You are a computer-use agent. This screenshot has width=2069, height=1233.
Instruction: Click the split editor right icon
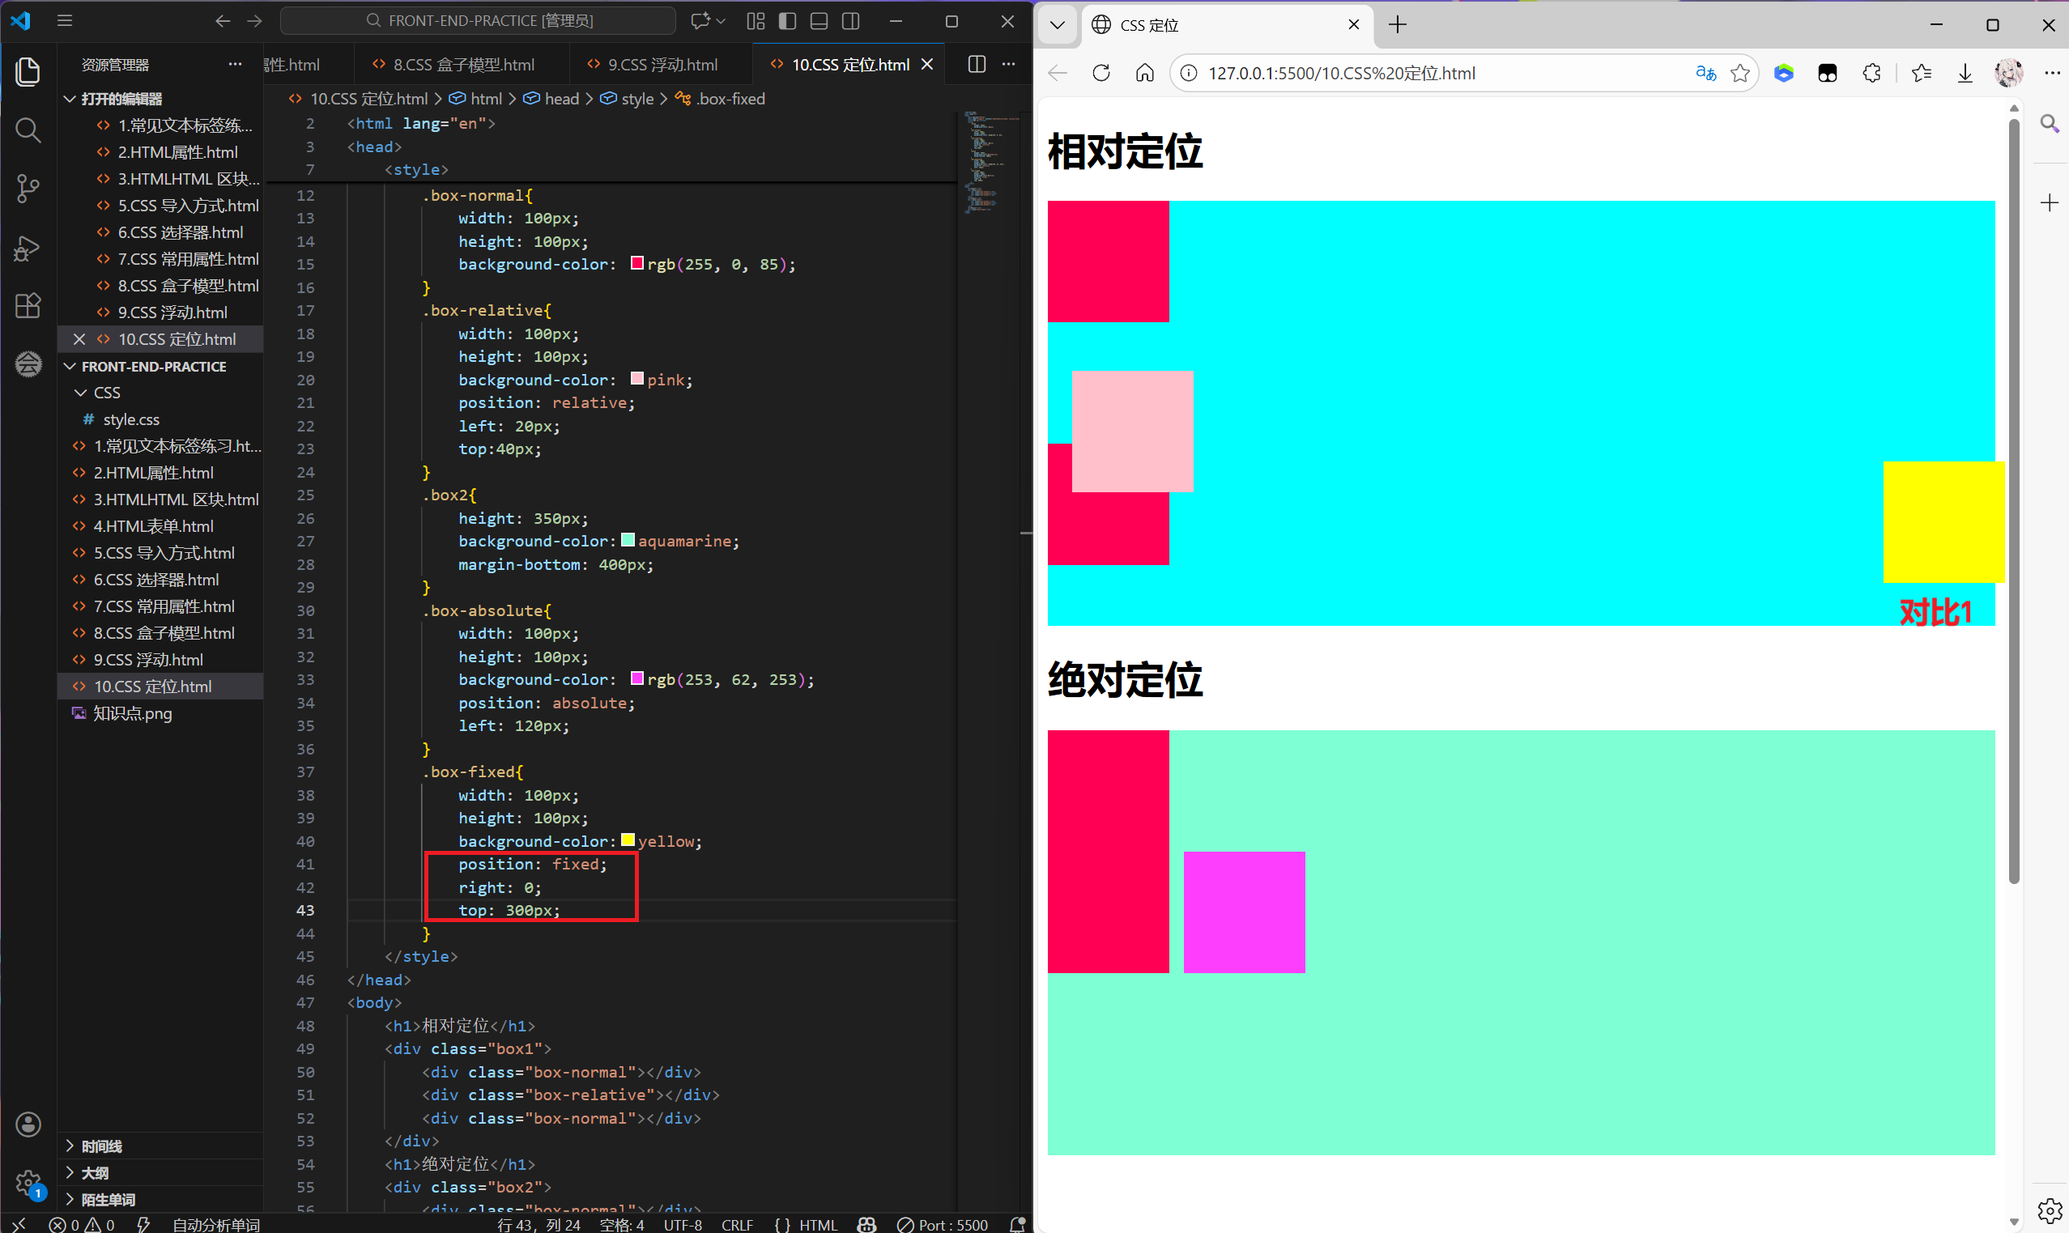pos(977,65)
